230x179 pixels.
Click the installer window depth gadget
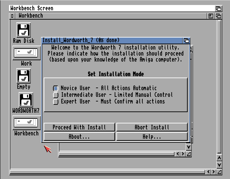click(186, 41)
